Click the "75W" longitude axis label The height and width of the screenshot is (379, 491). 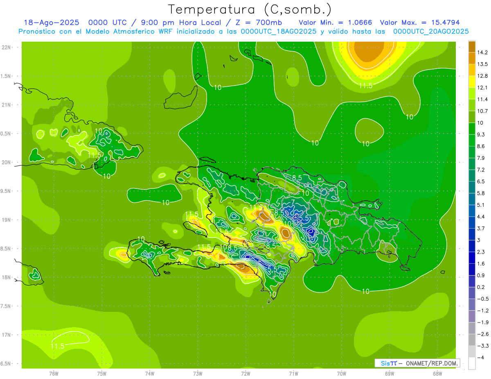[x=102, y=374]
